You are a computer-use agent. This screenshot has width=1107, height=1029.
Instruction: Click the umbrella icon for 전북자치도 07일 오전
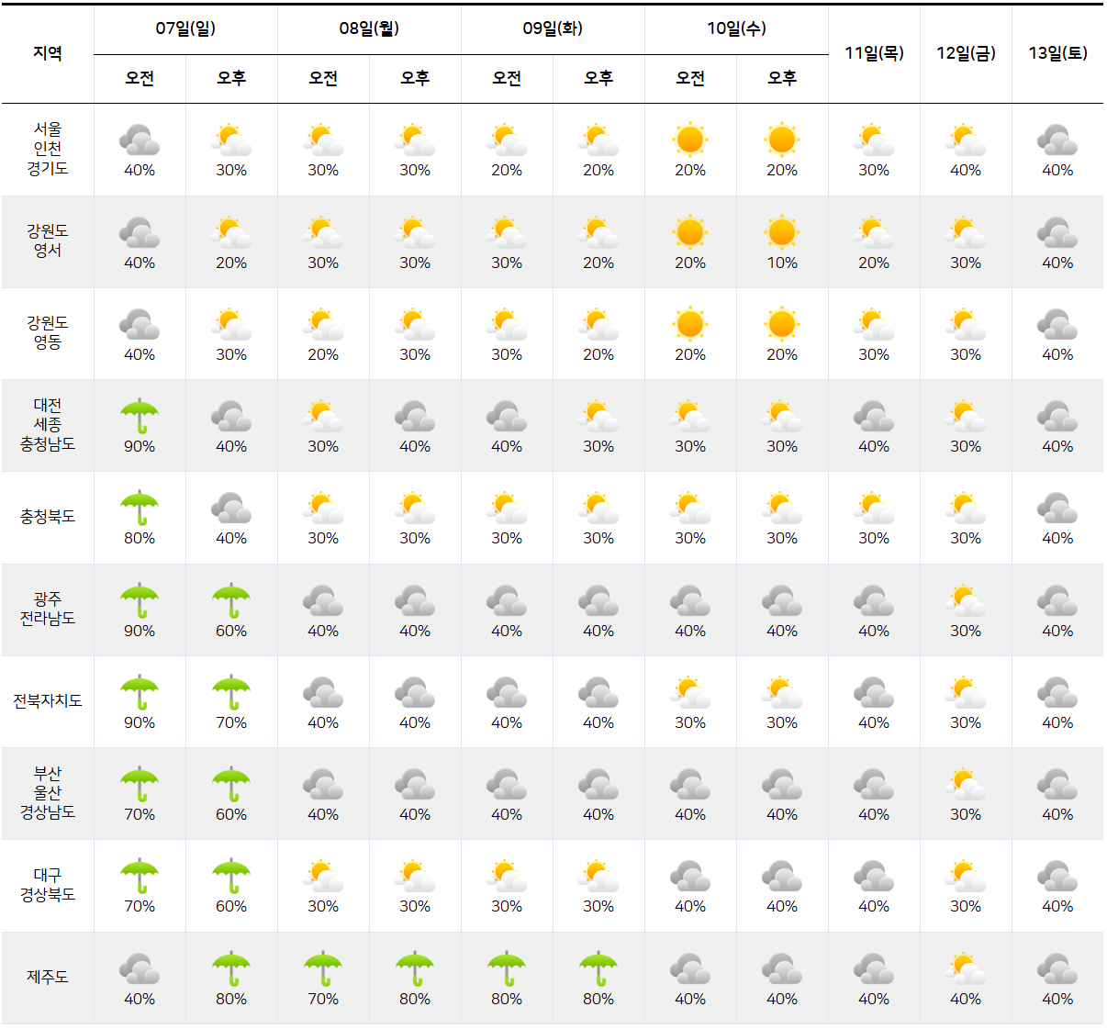click(x=140, y=692)
